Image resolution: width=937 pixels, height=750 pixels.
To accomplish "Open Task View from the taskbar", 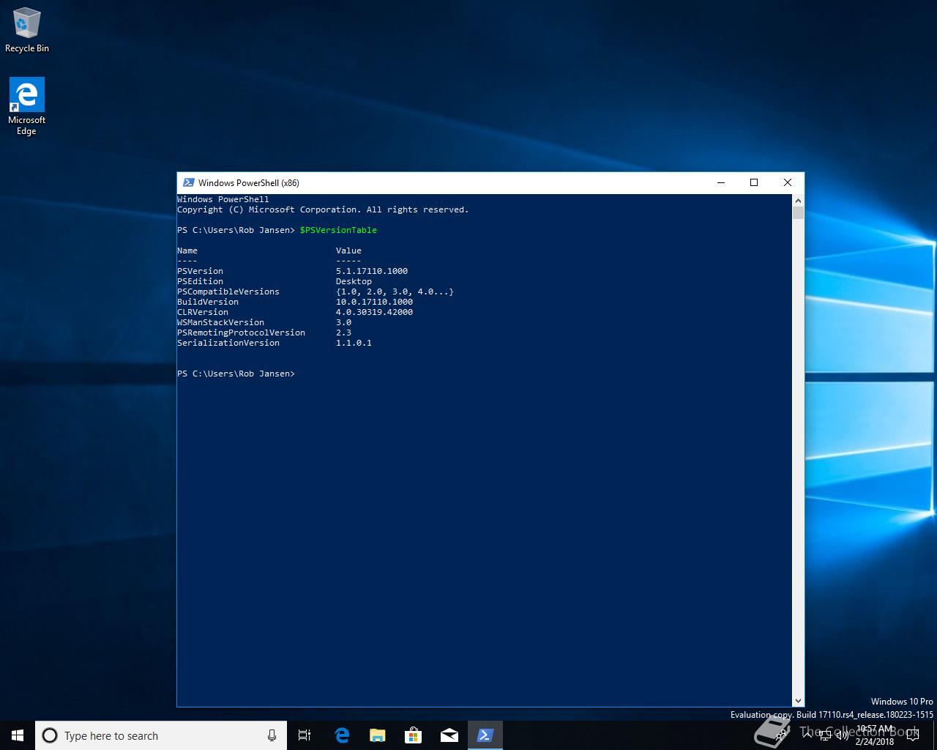I will tap(305, 735).
